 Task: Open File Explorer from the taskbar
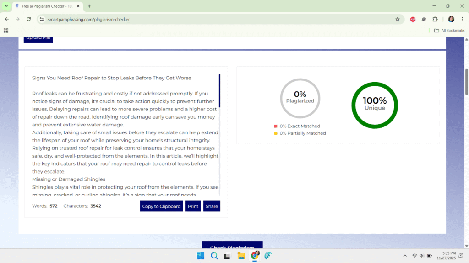click(241, 256)
